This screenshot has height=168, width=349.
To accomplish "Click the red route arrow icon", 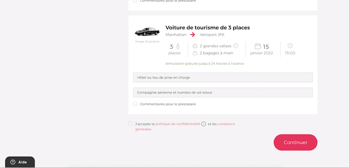I will (193, 35).
